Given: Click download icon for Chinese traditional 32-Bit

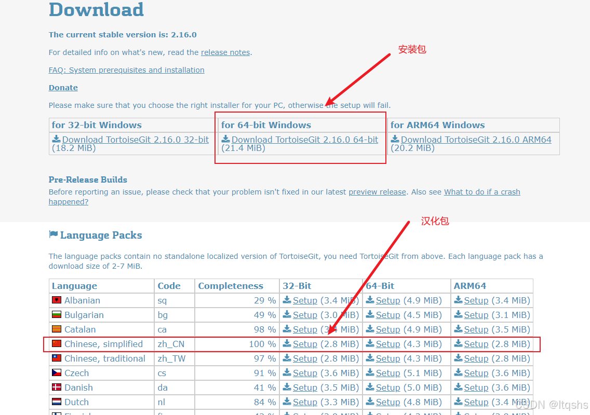Looking at the screenshot, I should tap(287, 358).
